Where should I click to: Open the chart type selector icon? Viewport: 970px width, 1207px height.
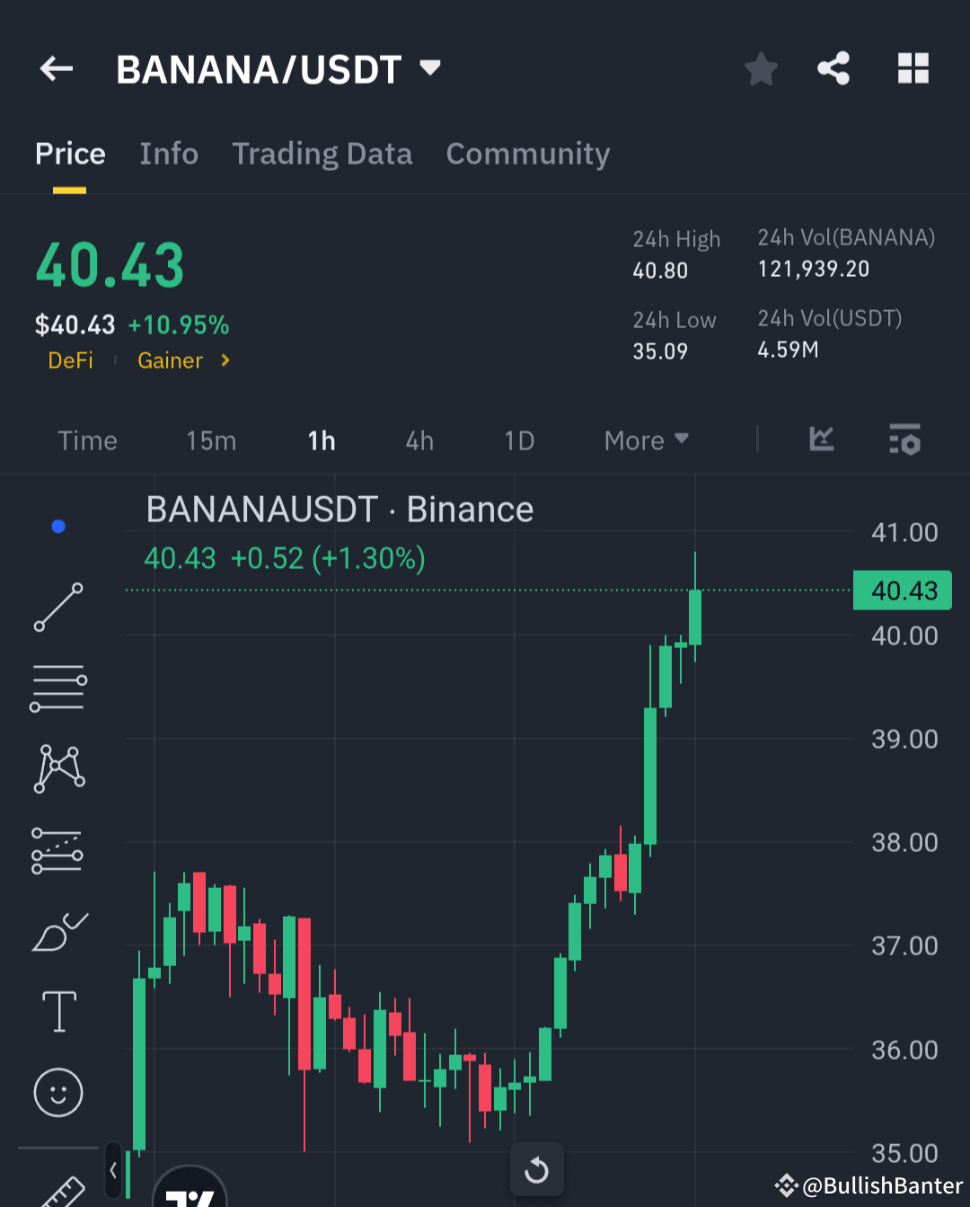[820, 440]
